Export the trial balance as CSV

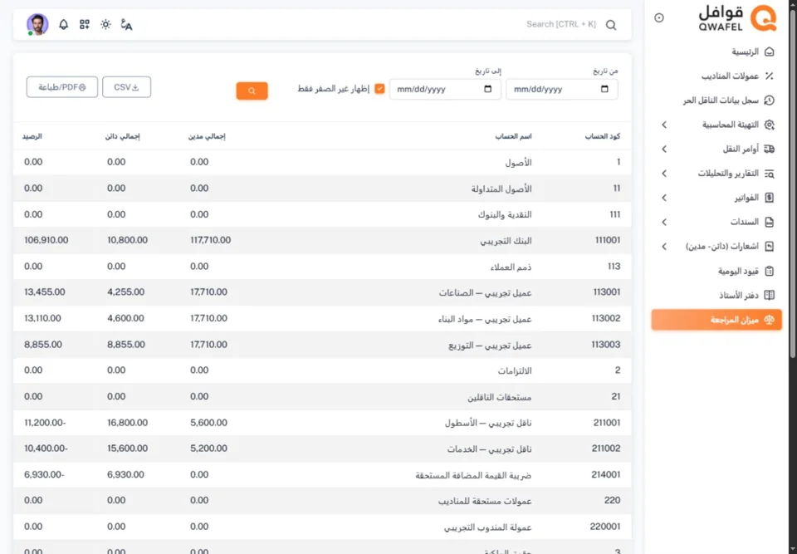pyautogui.click(x=126, y=87)
